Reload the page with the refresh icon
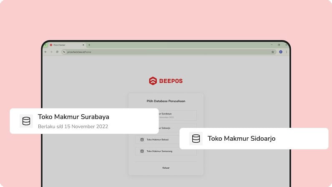The width and height of the screenshot is (332, 187). point(57,52)
